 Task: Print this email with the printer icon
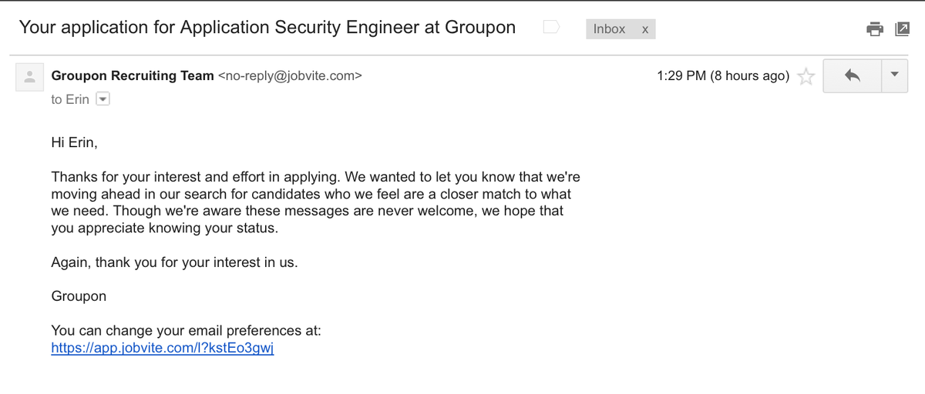(875, 29)
